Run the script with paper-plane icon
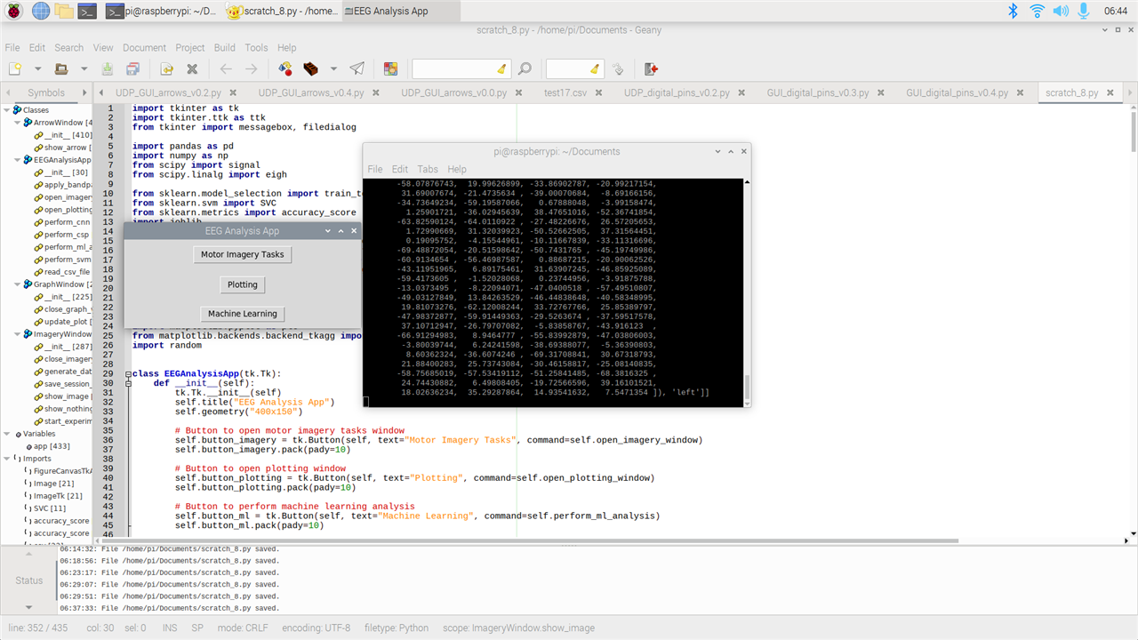1138x640 pixels. click(x=357, y=68)
